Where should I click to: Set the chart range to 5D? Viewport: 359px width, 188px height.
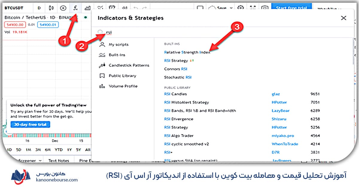19,150
